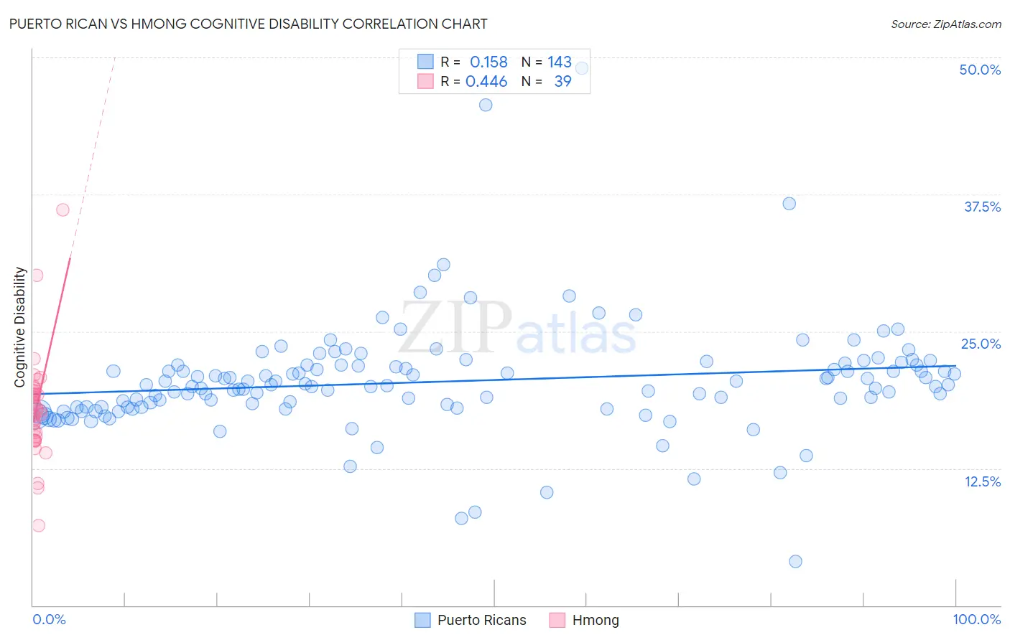Click the blue R = 0.158 legend square
This screenshot has height=640, width=1010.
425,62
